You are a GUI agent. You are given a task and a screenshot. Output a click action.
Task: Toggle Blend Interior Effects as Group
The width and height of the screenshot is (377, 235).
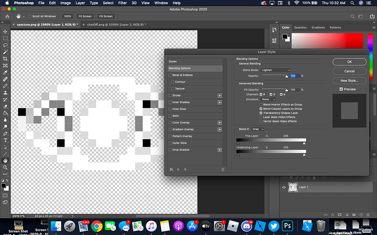[261, 105]
